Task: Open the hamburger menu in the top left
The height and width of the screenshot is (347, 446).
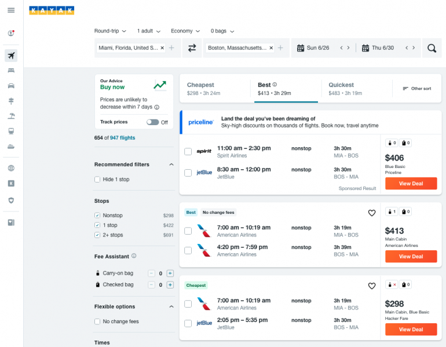Action: tap(11, 10)
